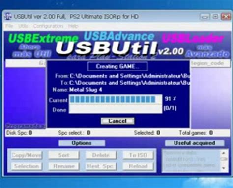
Task: Click the Current progress bar
Action: point(116,99)
